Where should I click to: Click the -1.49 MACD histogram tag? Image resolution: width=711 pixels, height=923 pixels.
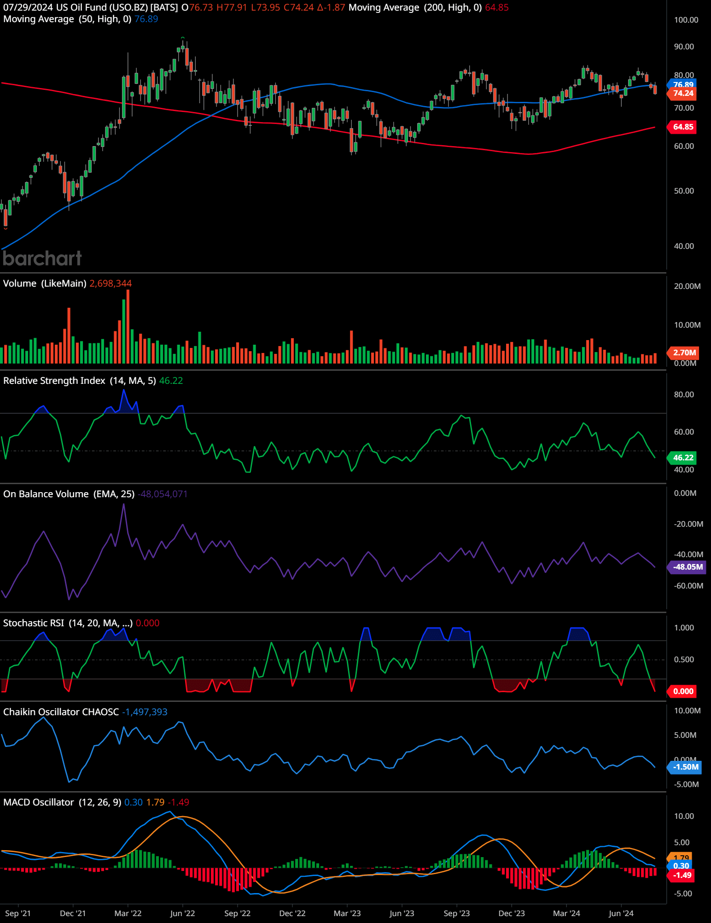coord(682,876)
